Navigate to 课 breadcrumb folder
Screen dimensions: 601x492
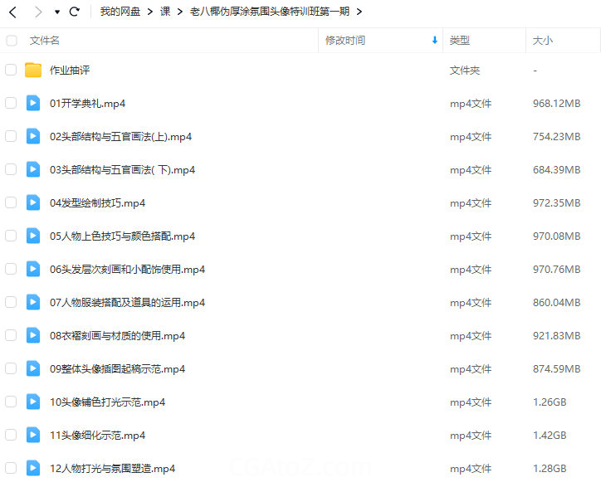click(x=165, y=12)
